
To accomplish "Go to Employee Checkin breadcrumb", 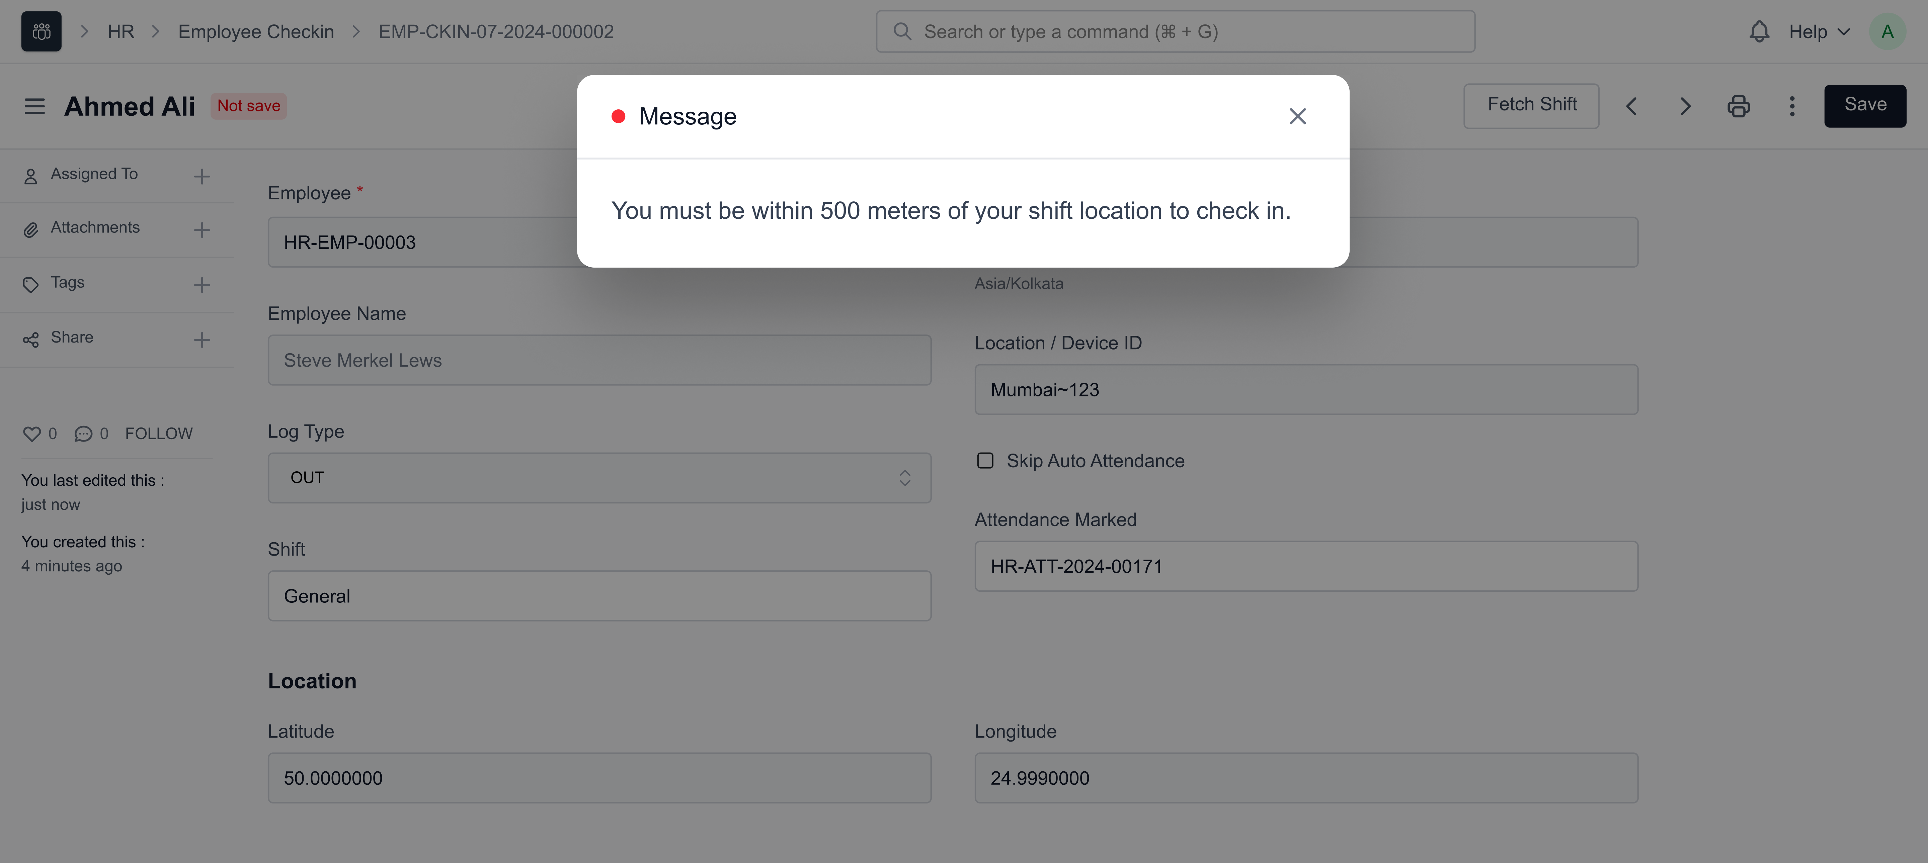I will [x=256, y=31].
